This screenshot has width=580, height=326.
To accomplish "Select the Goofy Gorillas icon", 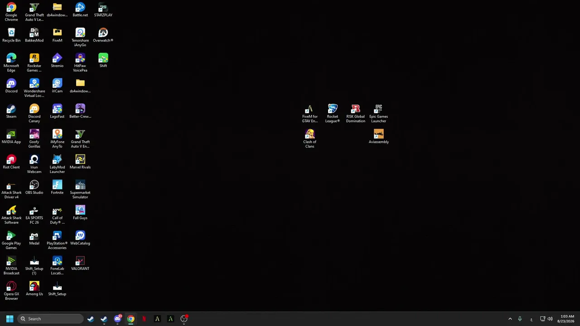I will [34, 139].
